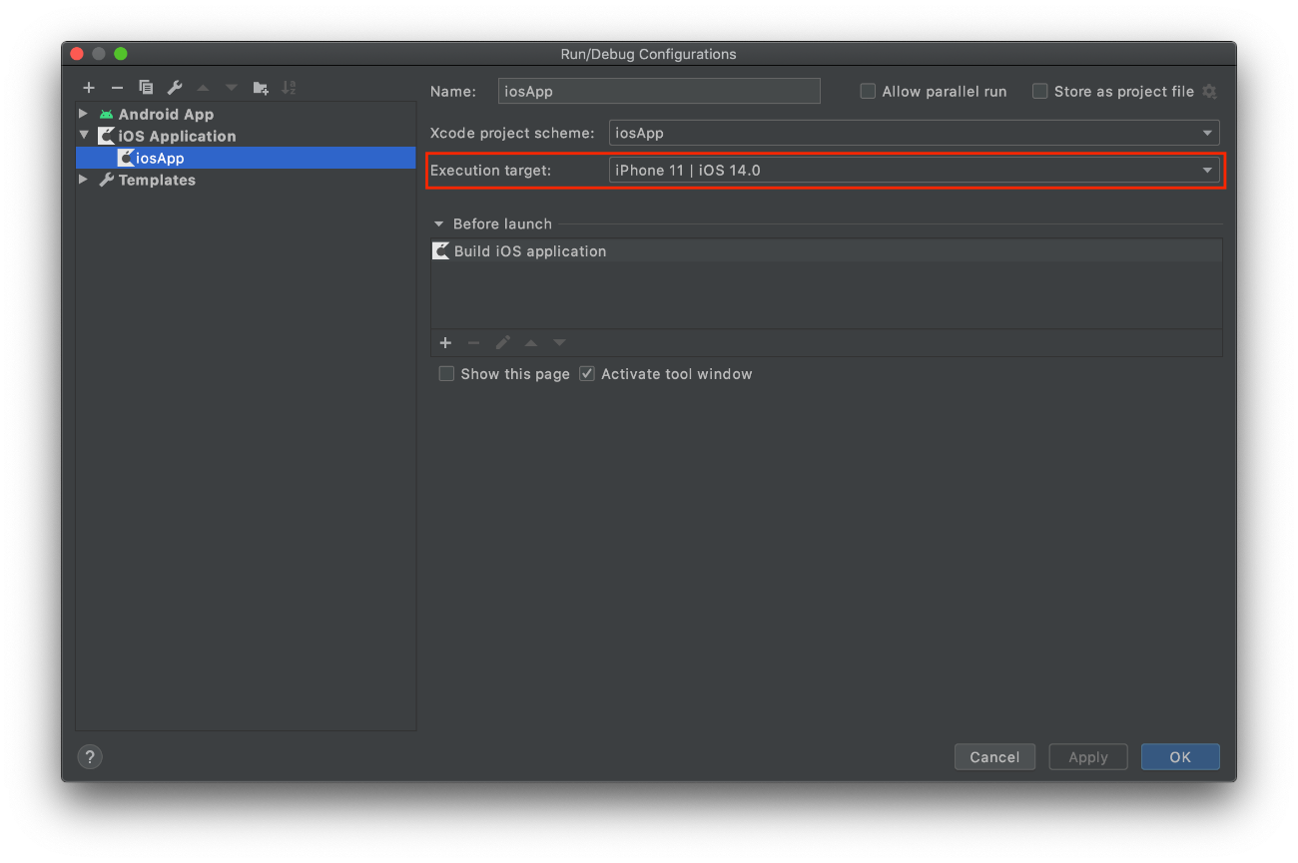
Task: Expand the Templates tree node
Action: [x=84, y=180]
